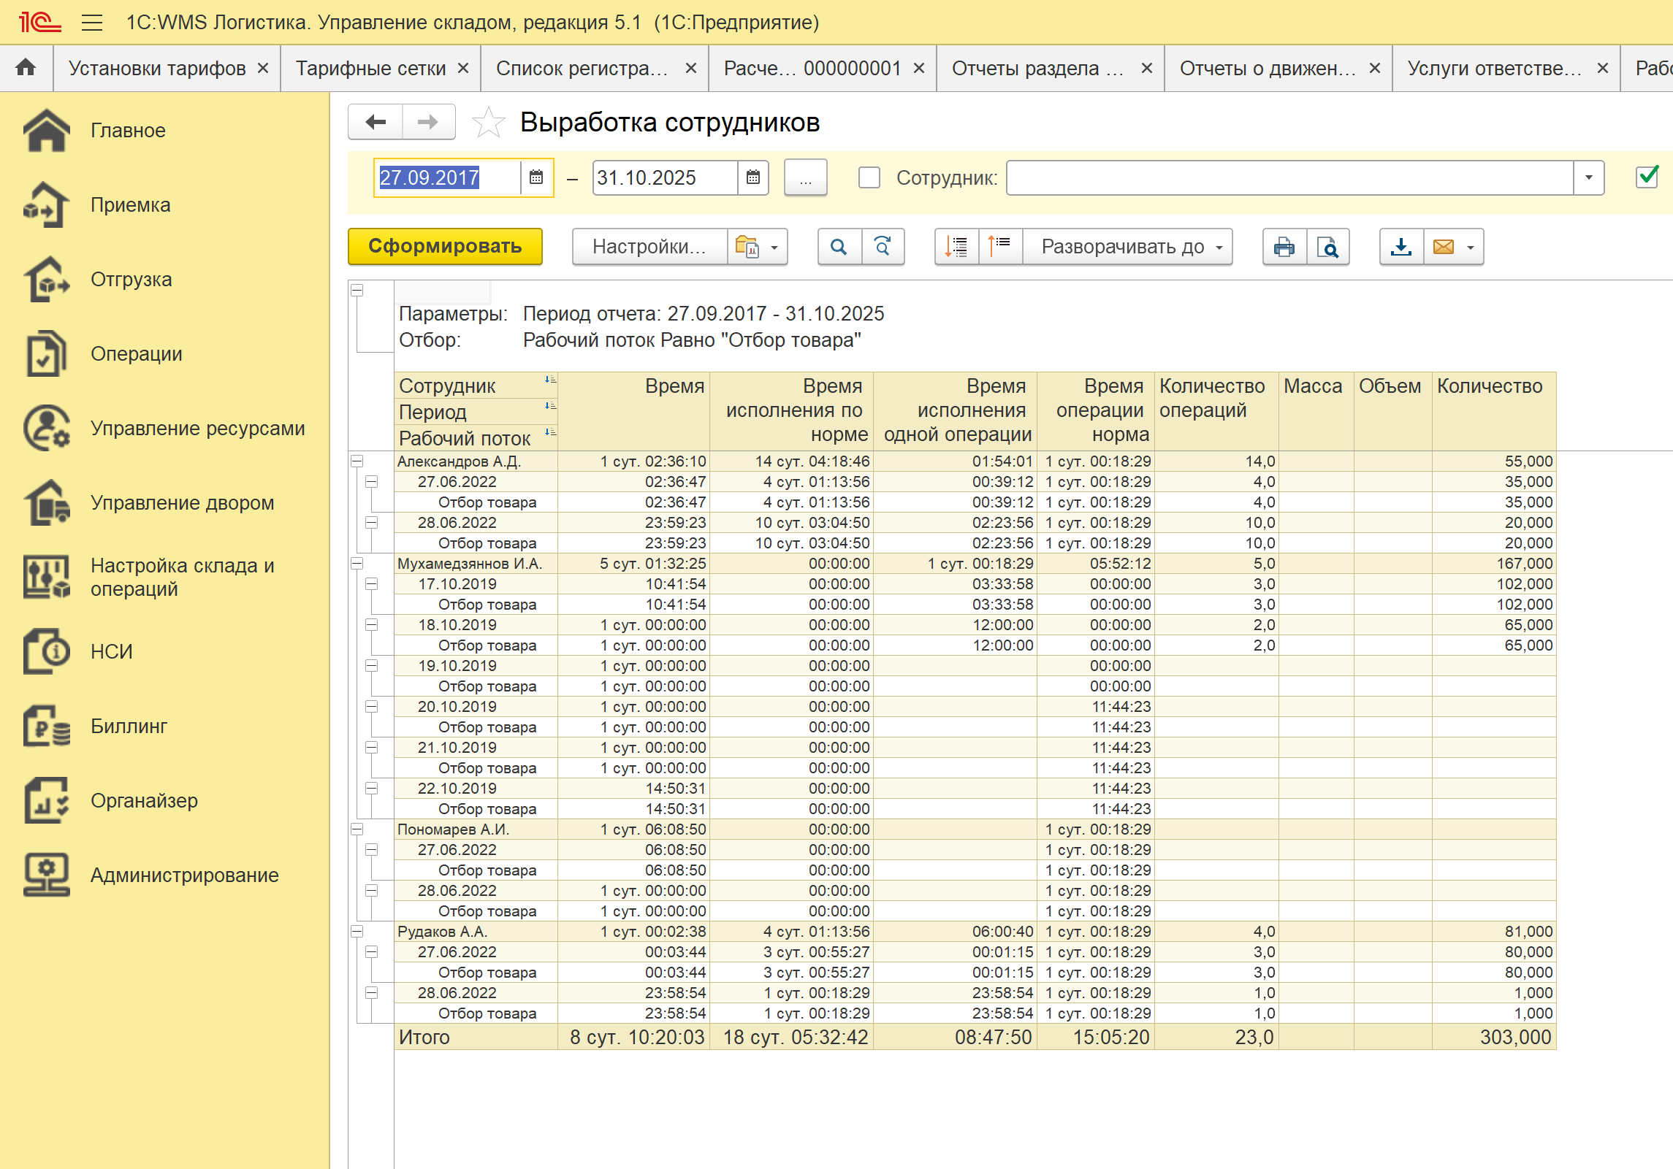Open the Сотрудник dropdown list

click(1588, 177)
